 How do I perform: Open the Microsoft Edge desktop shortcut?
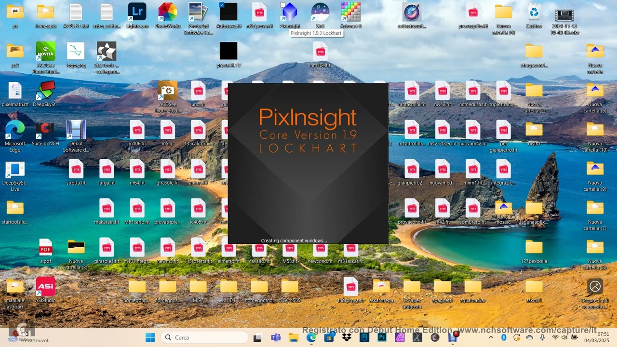click(x=15, y=129)
